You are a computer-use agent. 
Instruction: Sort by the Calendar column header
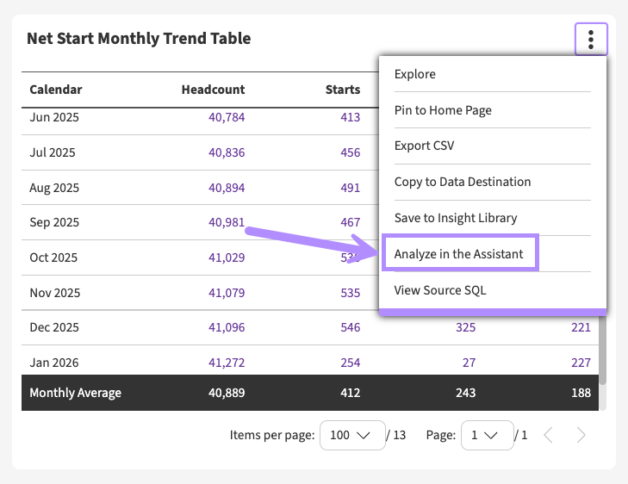[56, 90]
